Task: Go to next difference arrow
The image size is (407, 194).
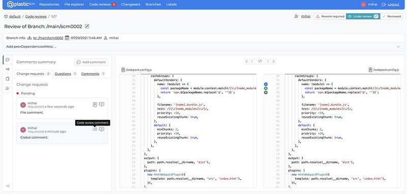Action: coord(268,61)
